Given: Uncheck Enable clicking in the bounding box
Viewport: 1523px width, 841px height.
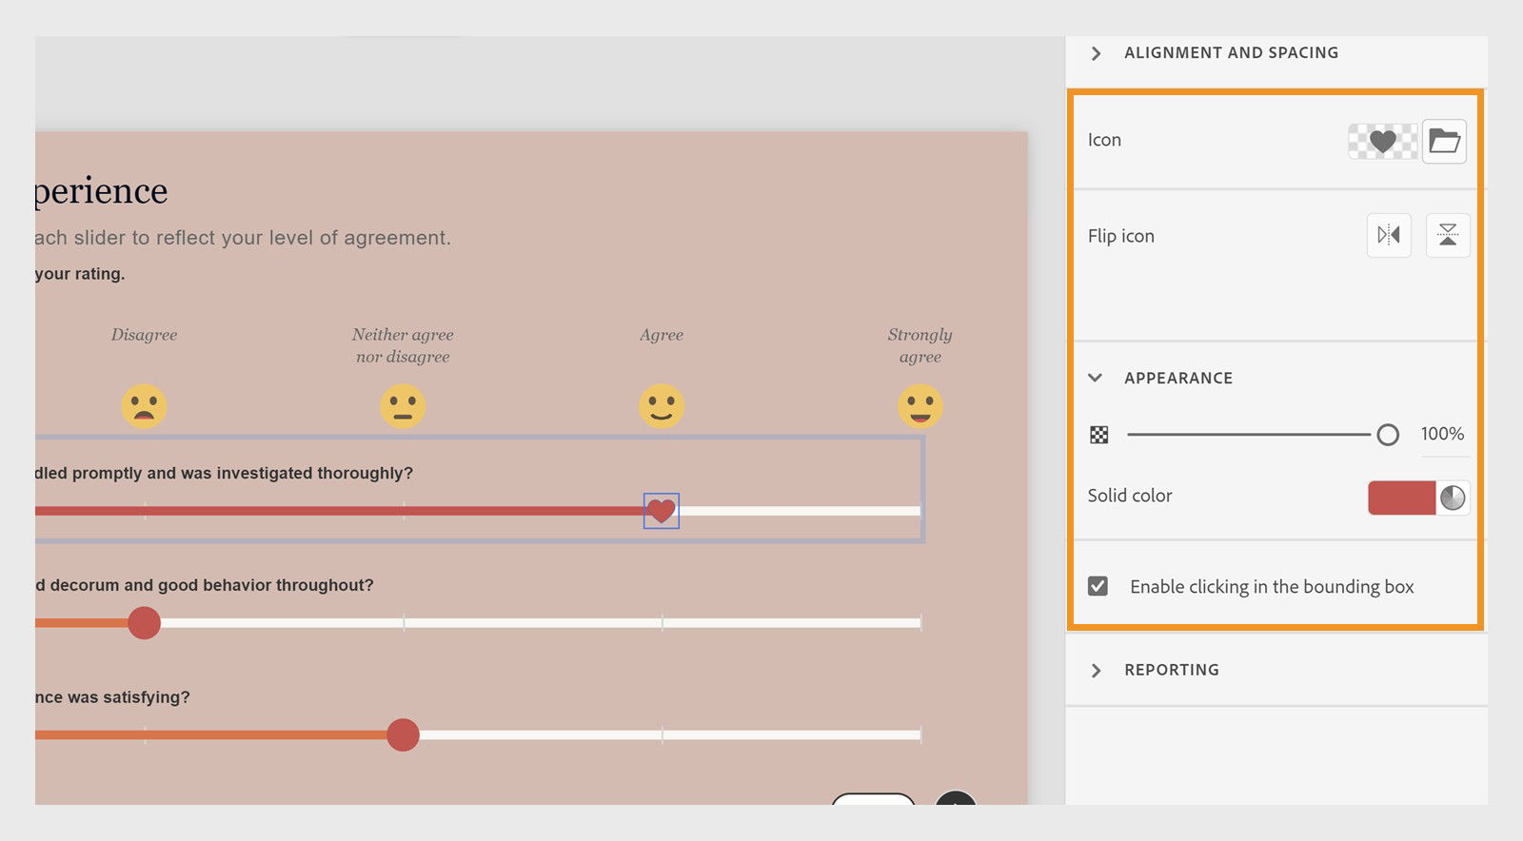Looking at the screenshot, I should [1098, 586].
